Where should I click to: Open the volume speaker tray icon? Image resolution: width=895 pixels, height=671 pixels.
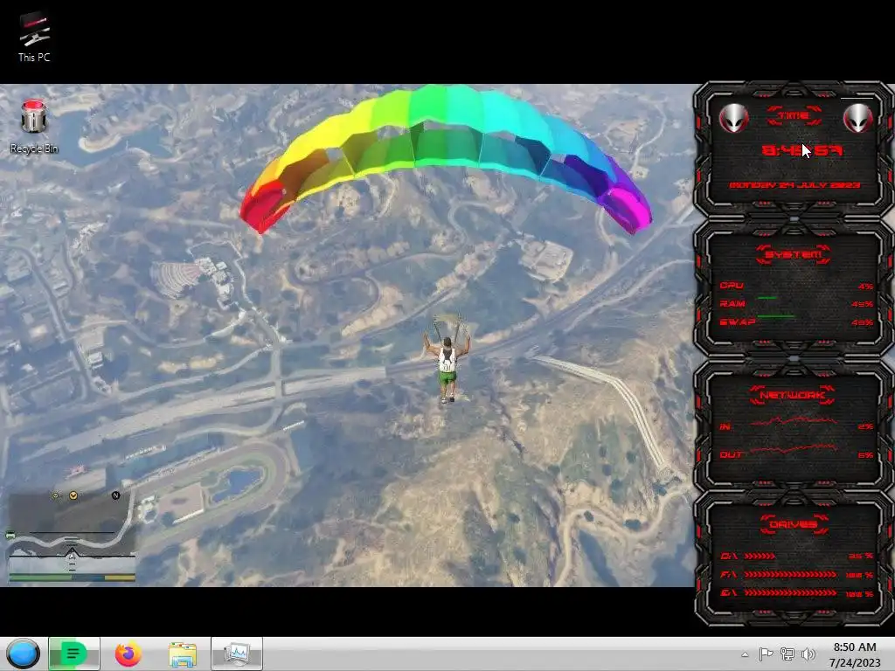pos(808,654)
